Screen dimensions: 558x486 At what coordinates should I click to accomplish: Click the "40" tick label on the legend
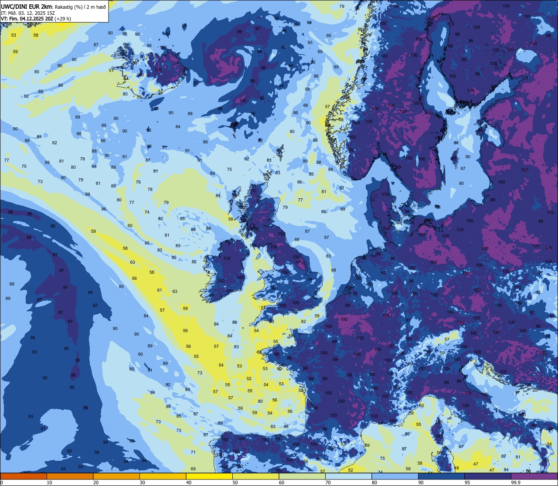[x=189, y=483]
